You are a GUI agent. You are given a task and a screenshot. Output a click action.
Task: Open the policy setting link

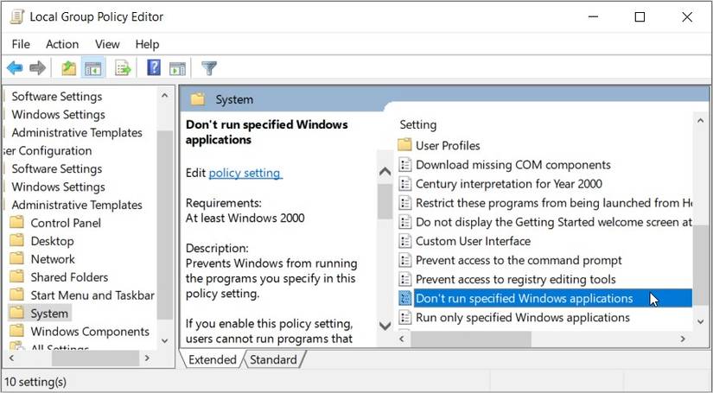(245, 173)
